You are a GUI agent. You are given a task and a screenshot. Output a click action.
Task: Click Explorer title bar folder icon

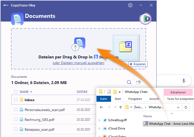(x=101, y=92)
